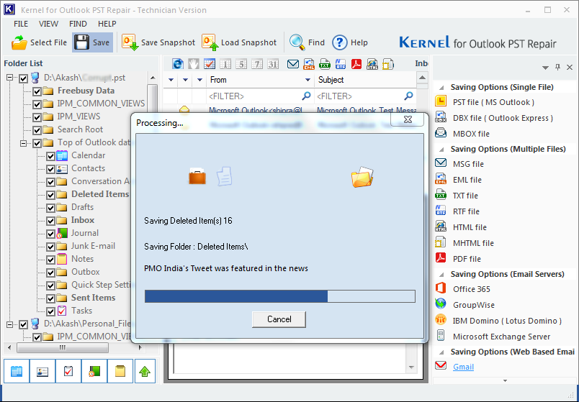Image resolution: width=579 pixels, height=402 pixels.
Task: Open the FILE menu
Action: [x=21, y=24]
